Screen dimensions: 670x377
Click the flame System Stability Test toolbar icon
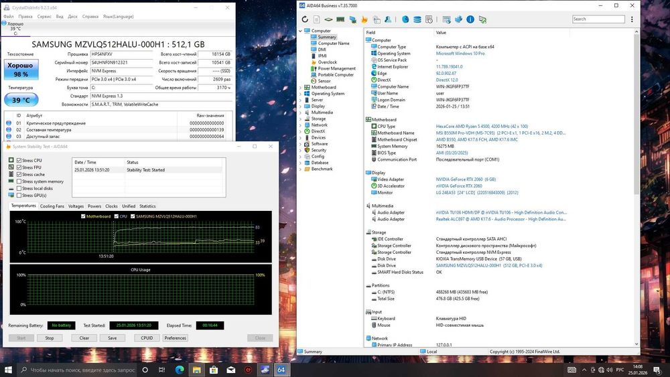click(x=364, y=19)
